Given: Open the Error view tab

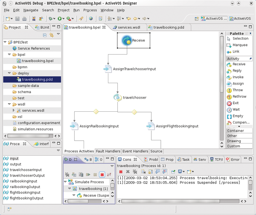Looking at the screenshot, I should (233, 160).
